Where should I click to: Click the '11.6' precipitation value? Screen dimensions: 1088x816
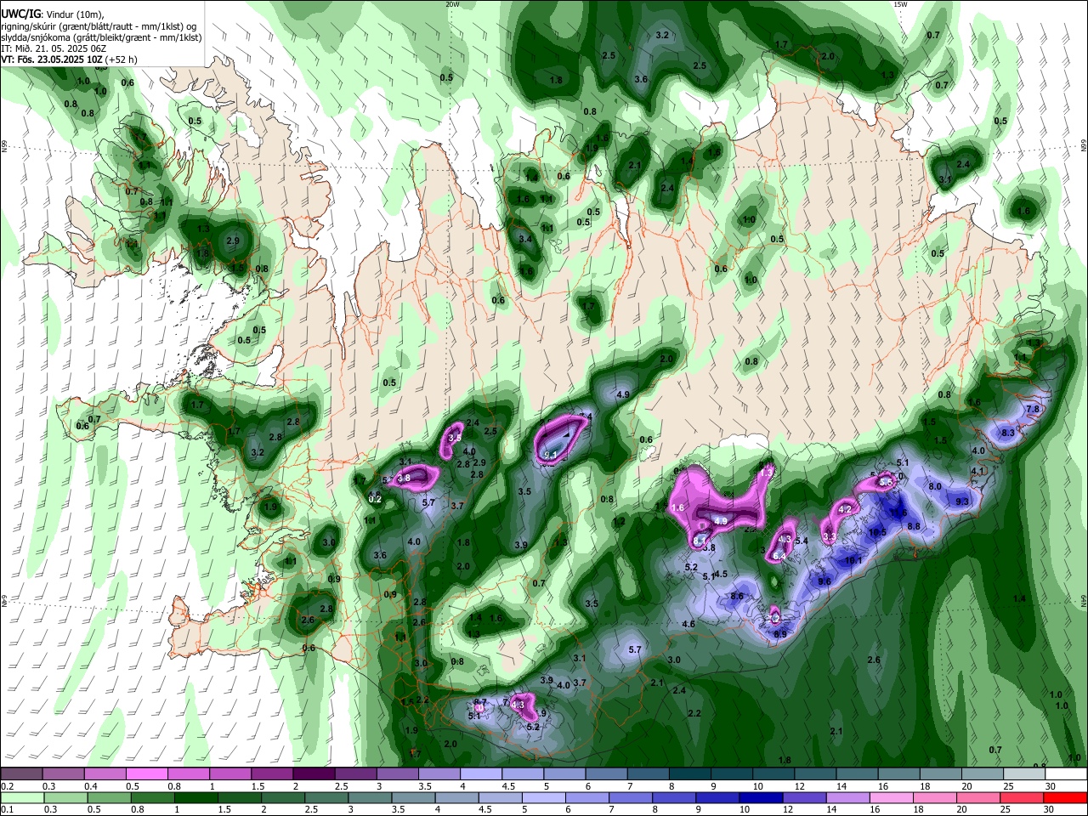[899, 513]
